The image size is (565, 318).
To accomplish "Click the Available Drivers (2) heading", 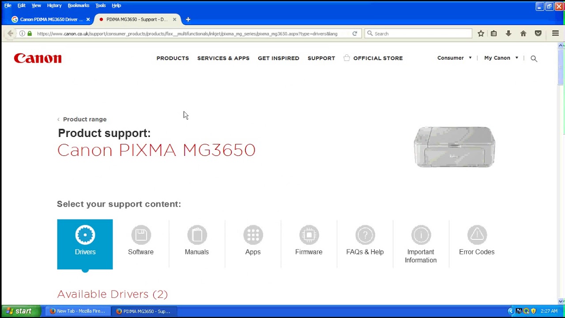I will coord(113,294).
